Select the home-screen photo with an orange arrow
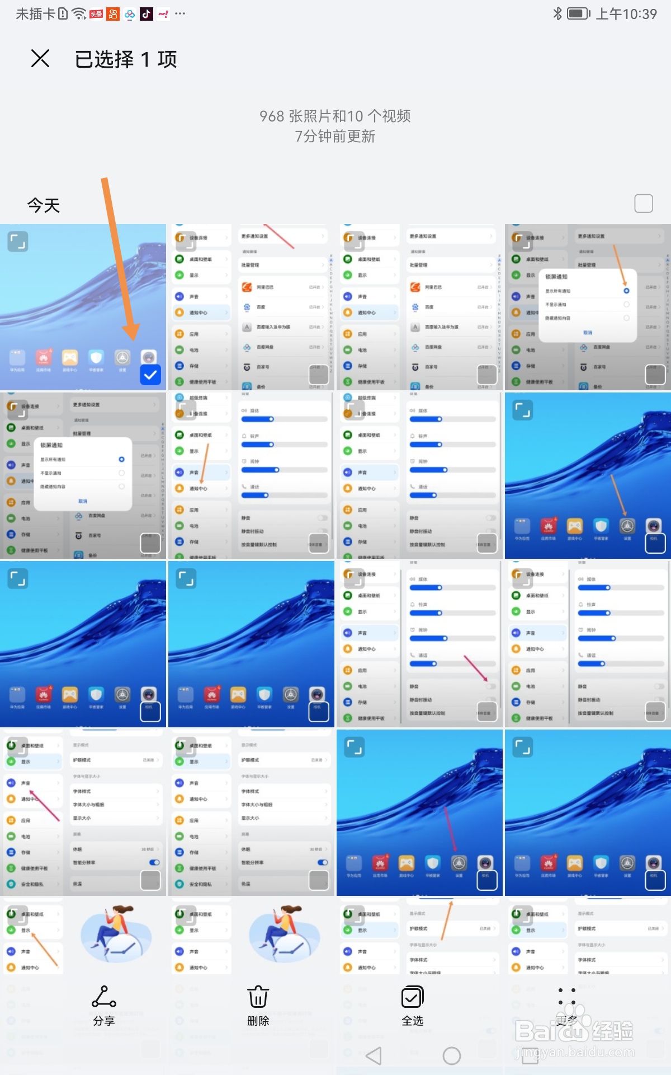This screenshot has width=671, height=1075. point(655,543)
